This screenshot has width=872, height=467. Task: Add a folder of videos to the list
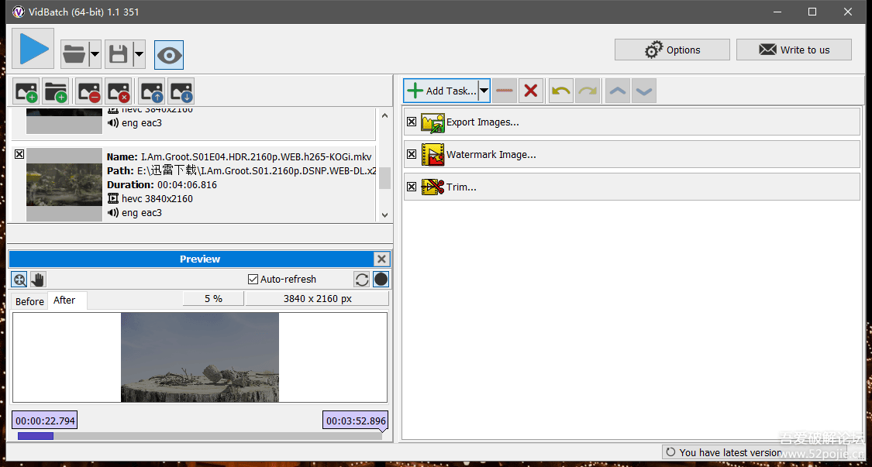(55, 91)
